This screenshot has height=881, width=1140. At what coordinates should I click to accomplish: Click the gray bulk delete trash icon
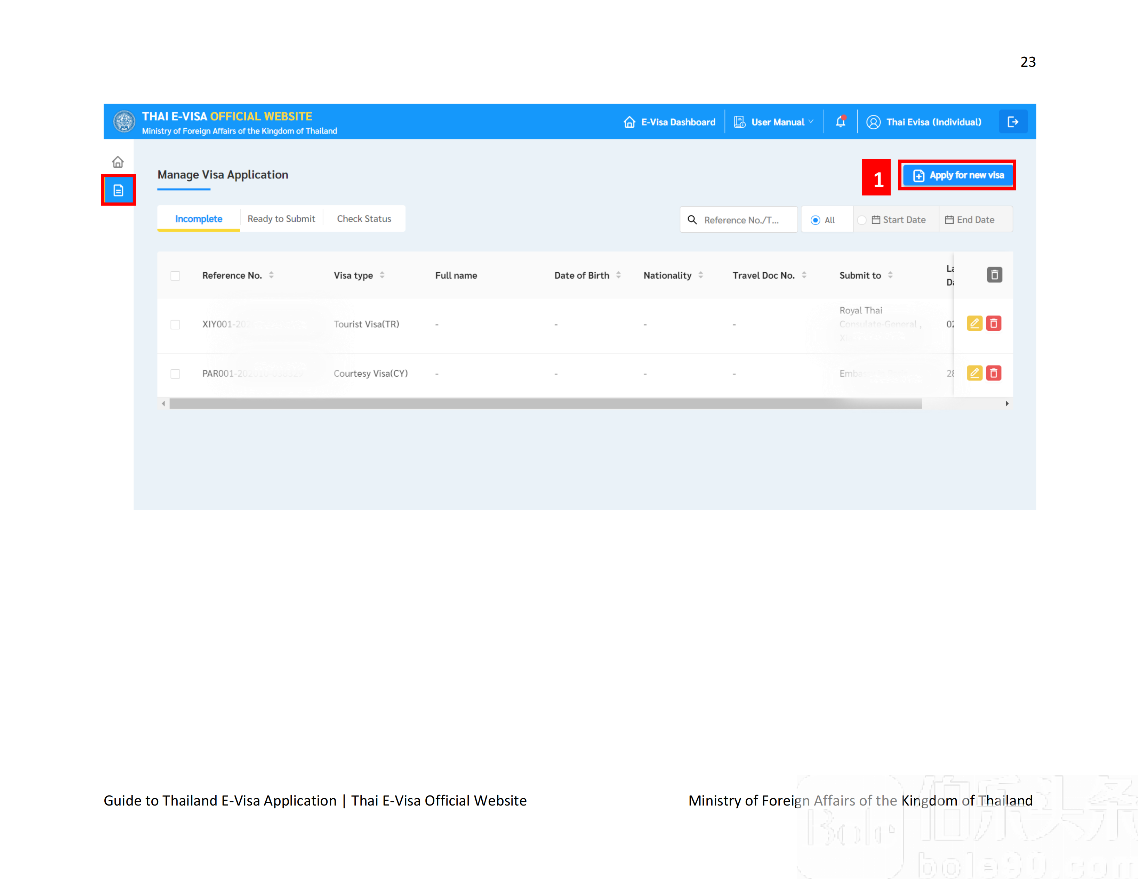[x=994, y=274]
